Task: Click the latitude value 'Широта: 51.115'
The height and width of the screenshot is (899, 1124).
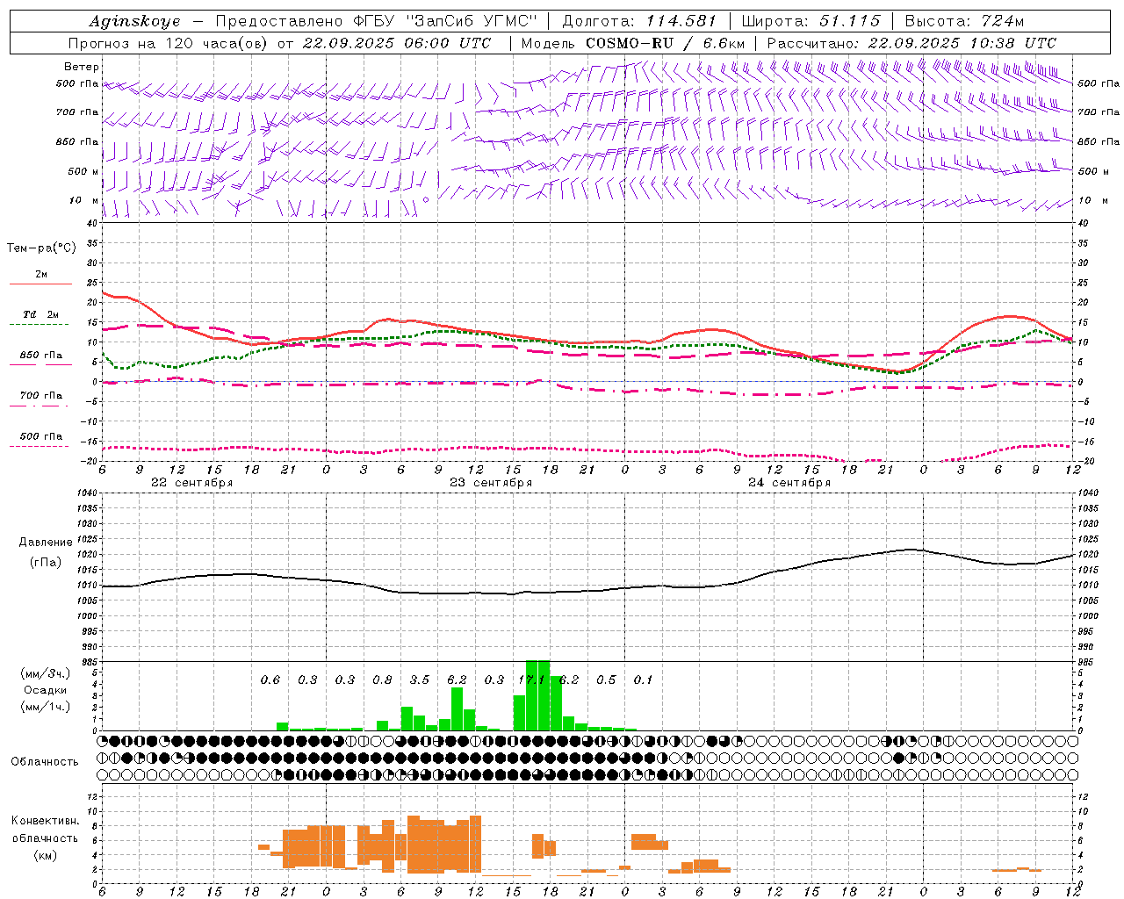Action: [811, 21]
